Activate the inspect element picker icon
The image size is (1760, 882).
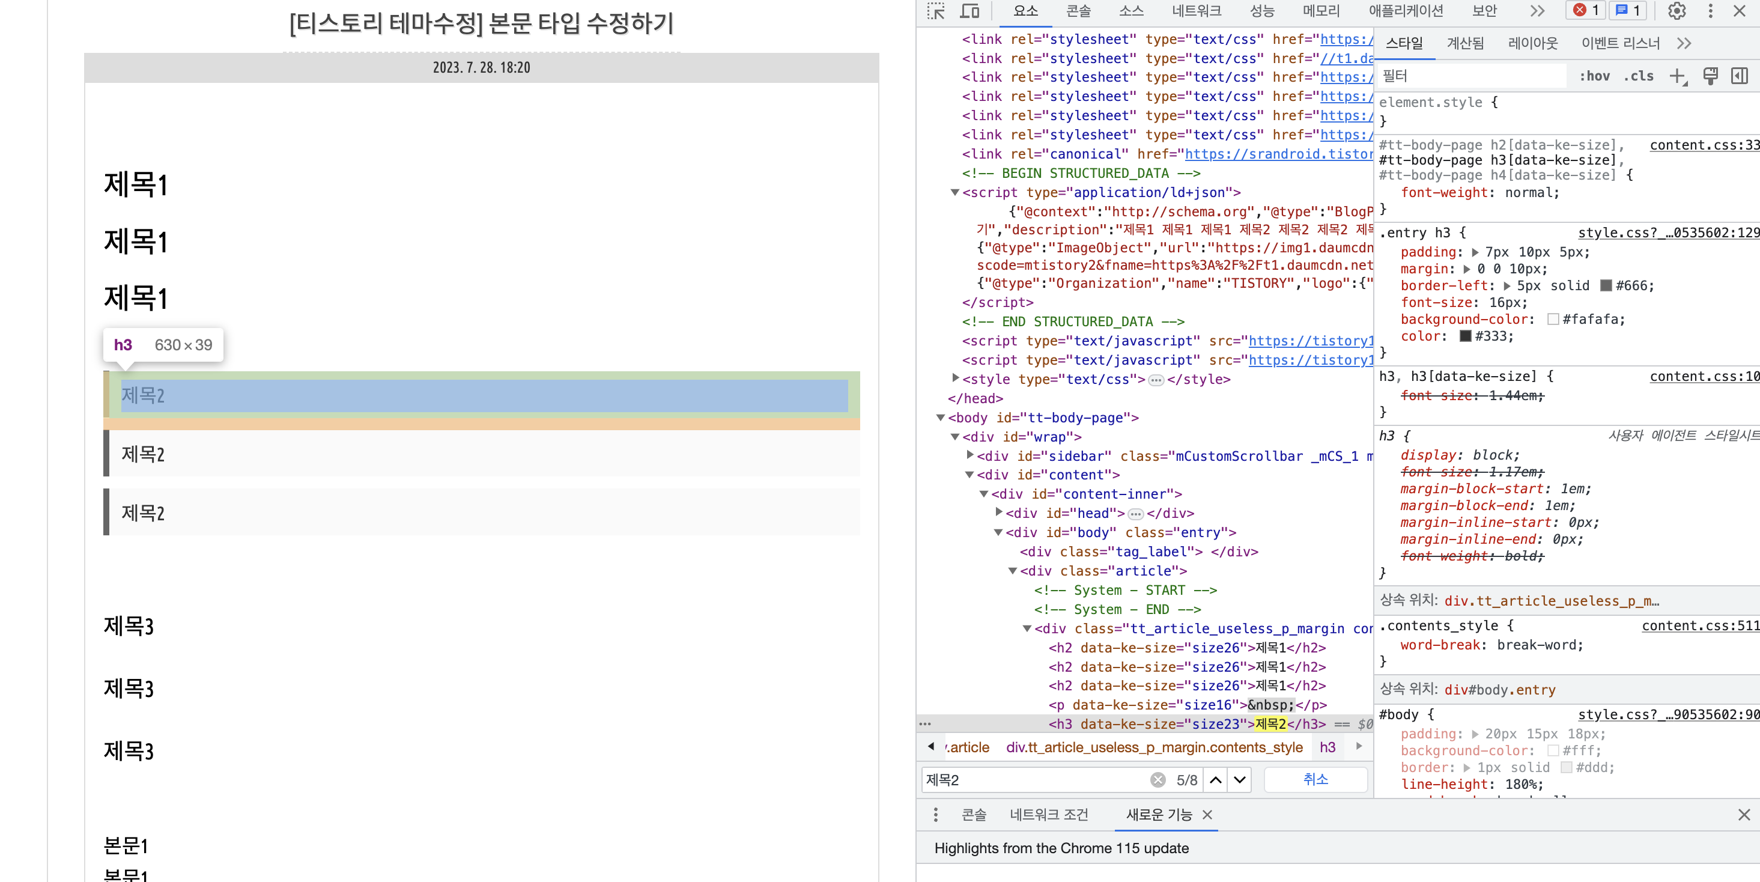(x=935, y=11)
